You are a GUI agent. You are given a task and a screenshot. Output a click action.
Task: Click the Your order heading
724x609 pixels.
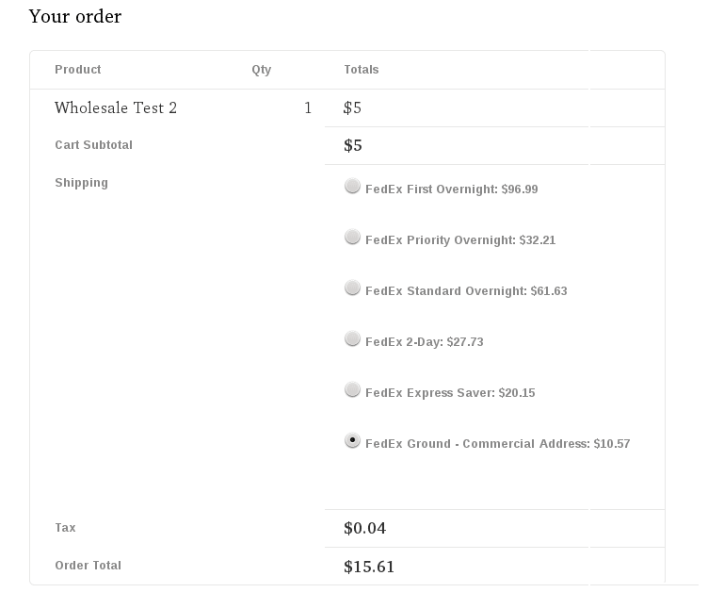(x=75, y=17)
